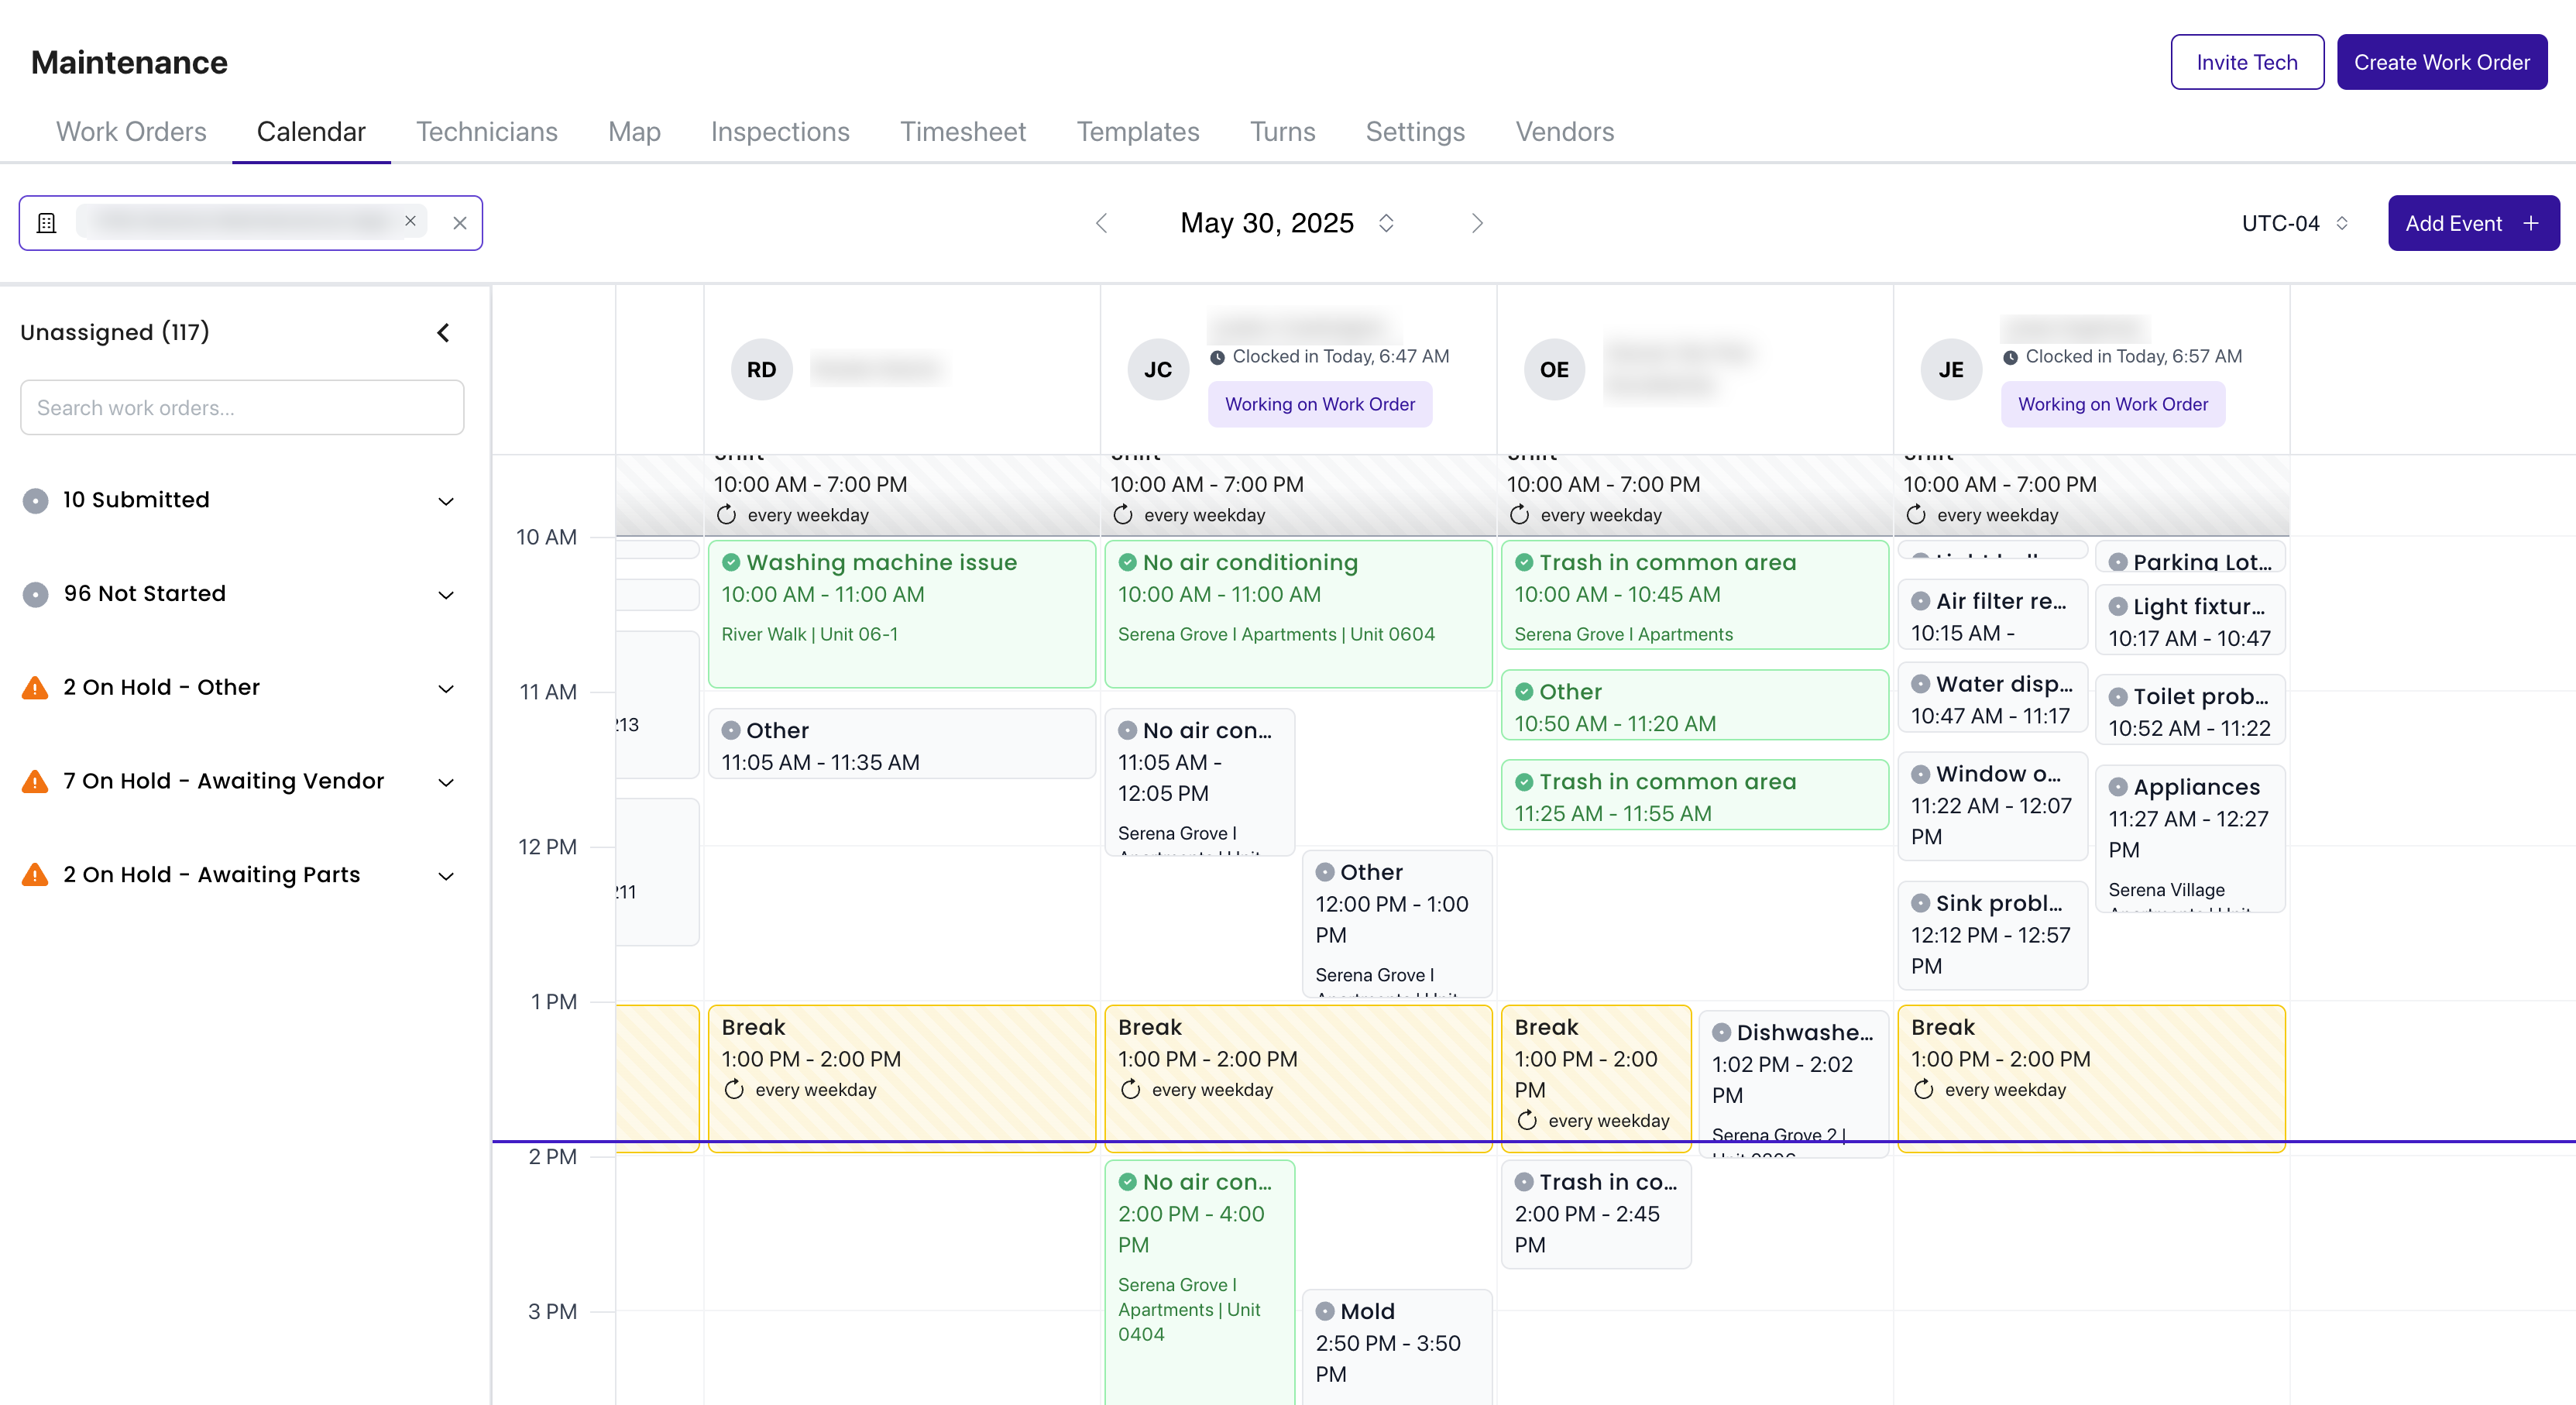Click clock icon next to Clocked in 6:47 AM
2576x1405 pixels.
click(x=1217, y=357)
